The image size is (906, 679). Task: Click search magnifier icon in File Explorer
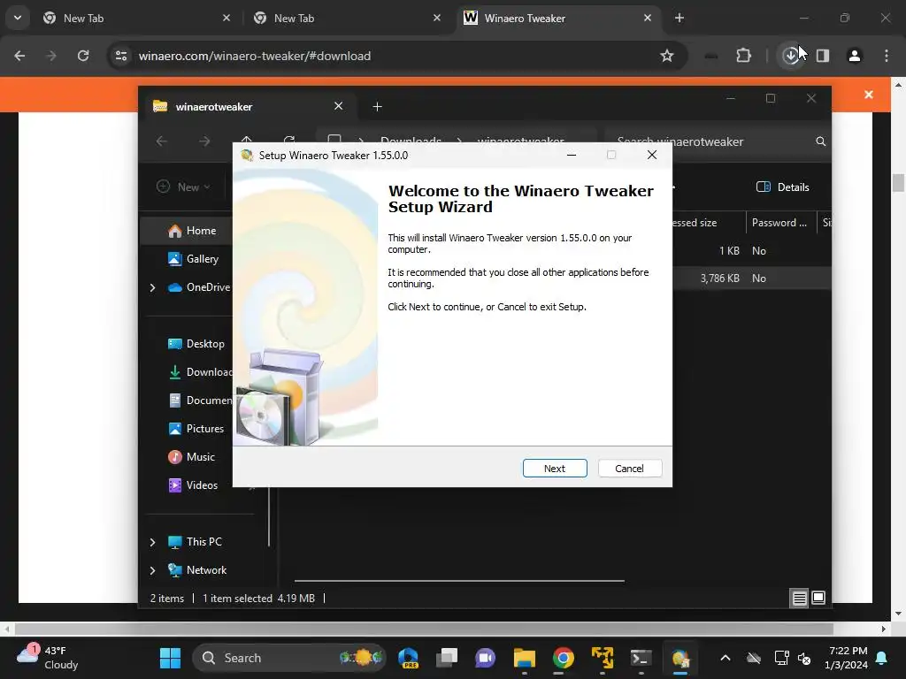pos(820,141)
